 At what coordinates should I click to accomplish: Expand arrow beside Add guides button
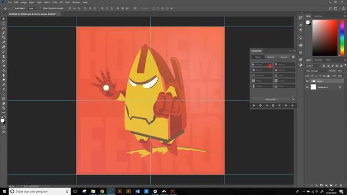pyautogui.click(x=293, y=100)
